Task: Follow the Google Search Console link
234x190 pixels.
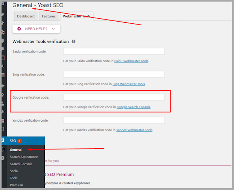Action: (134, 107)
